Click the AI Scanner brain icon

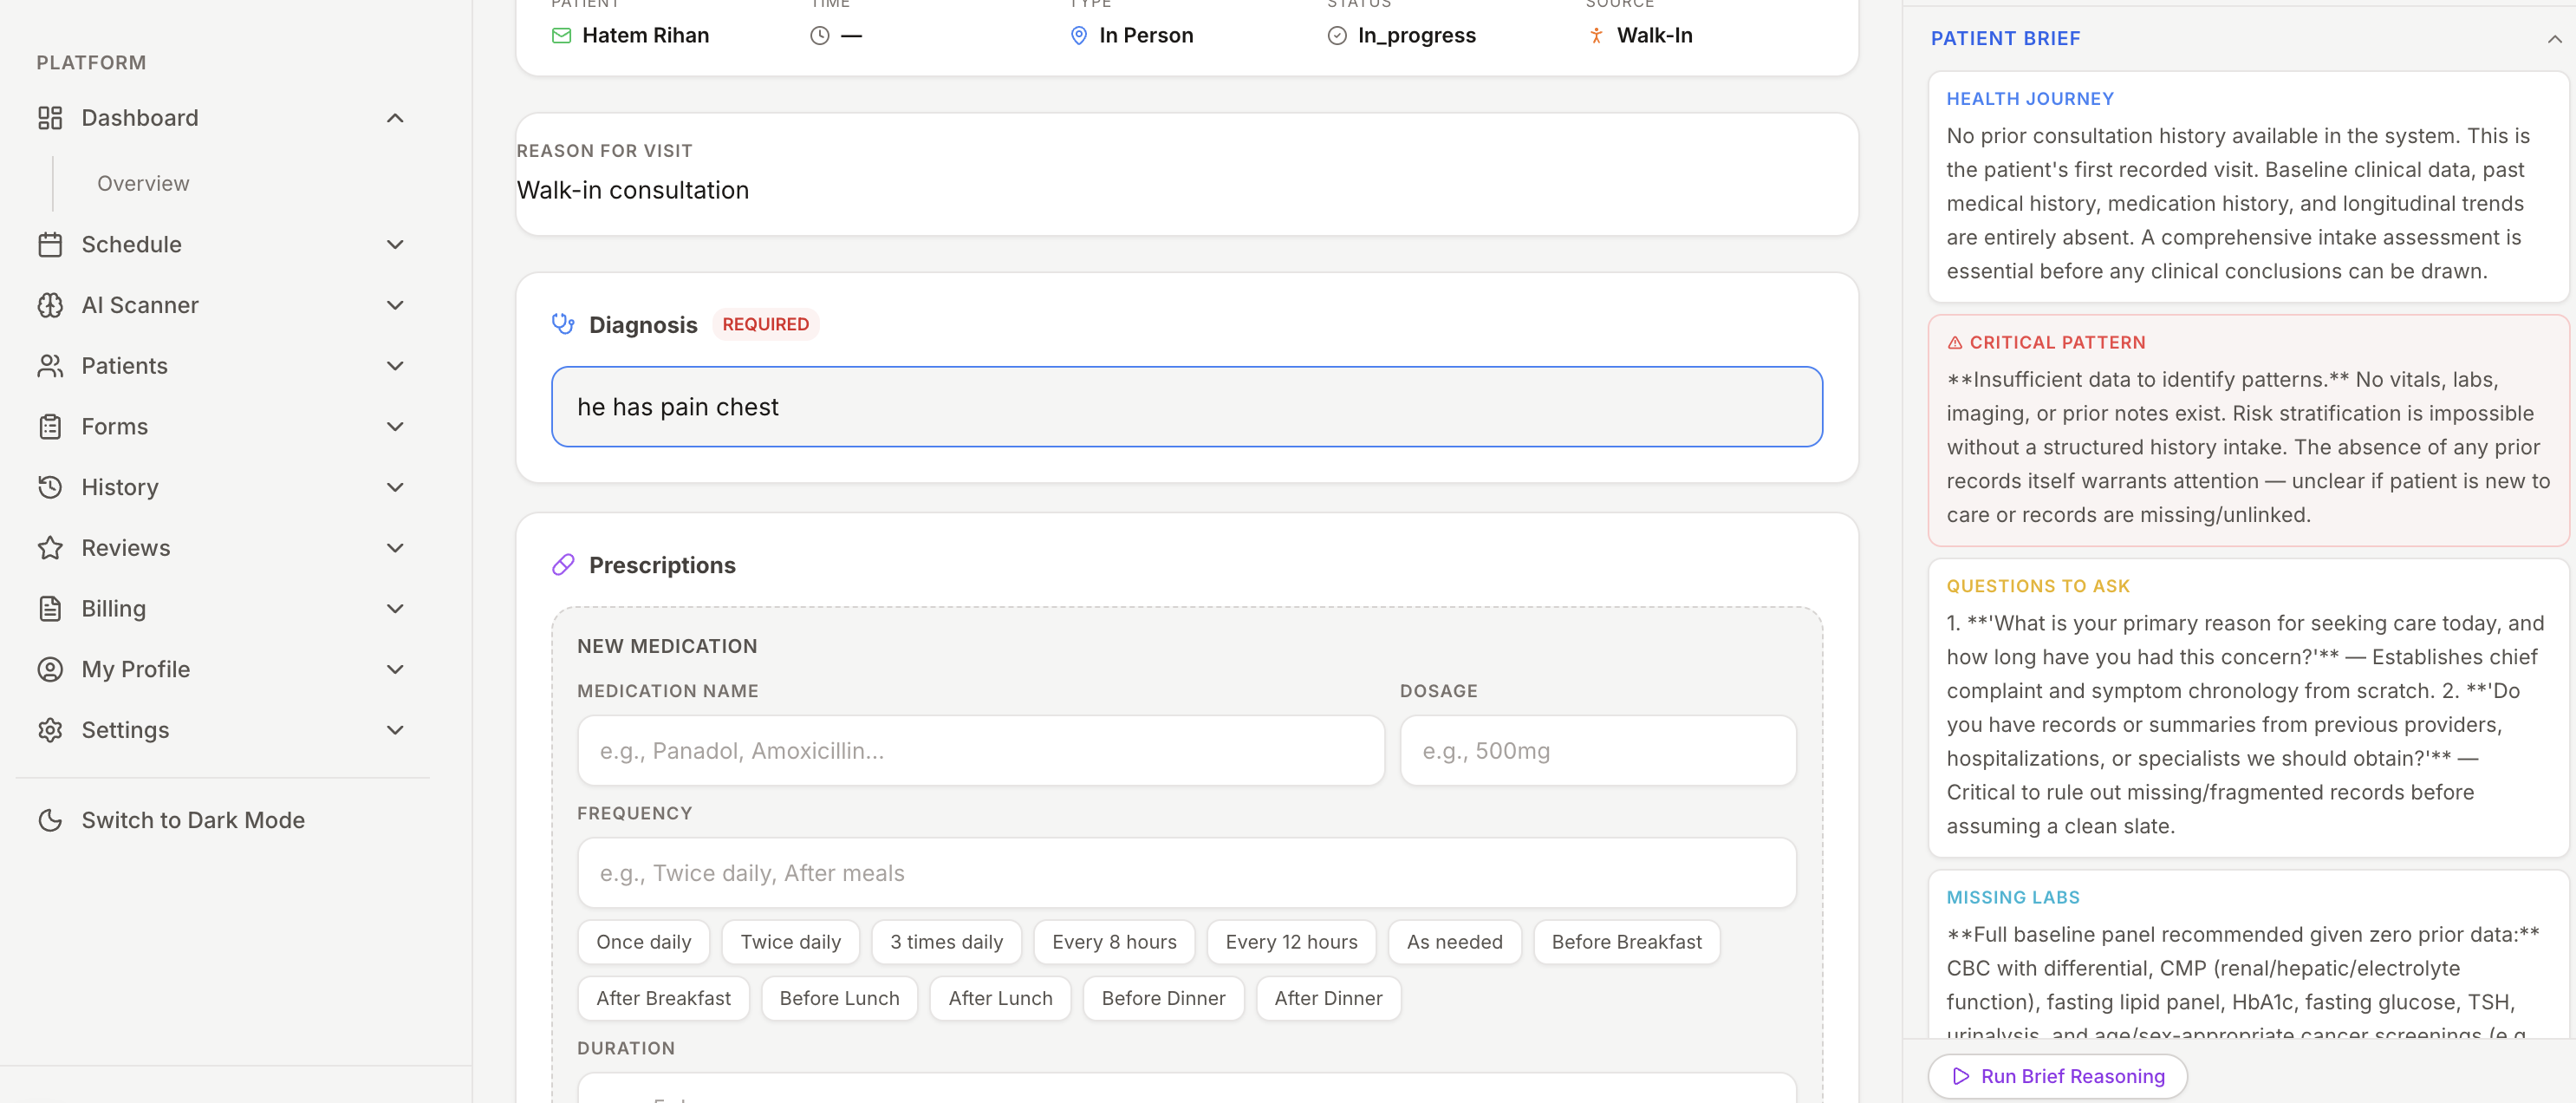[50, 305]
